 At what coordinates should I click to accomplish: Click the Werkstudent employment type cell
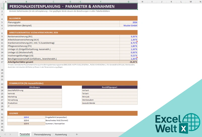point(110,100)
